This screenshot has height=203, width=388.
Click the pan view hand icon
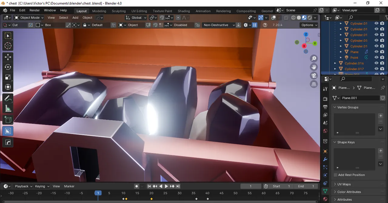tap(314, 67)
